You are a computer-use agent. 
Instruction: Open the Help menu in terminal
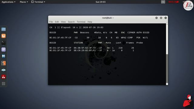90,22
